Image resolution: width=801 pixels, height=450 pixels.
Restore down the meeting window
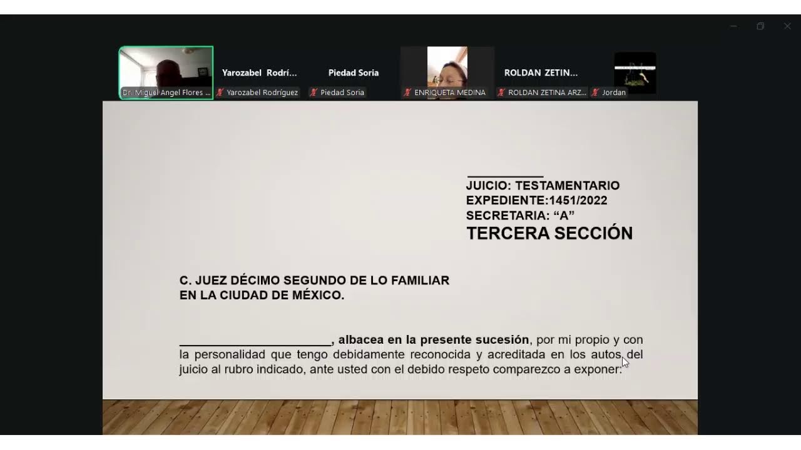pyautogui.click(x=760, y=26)
